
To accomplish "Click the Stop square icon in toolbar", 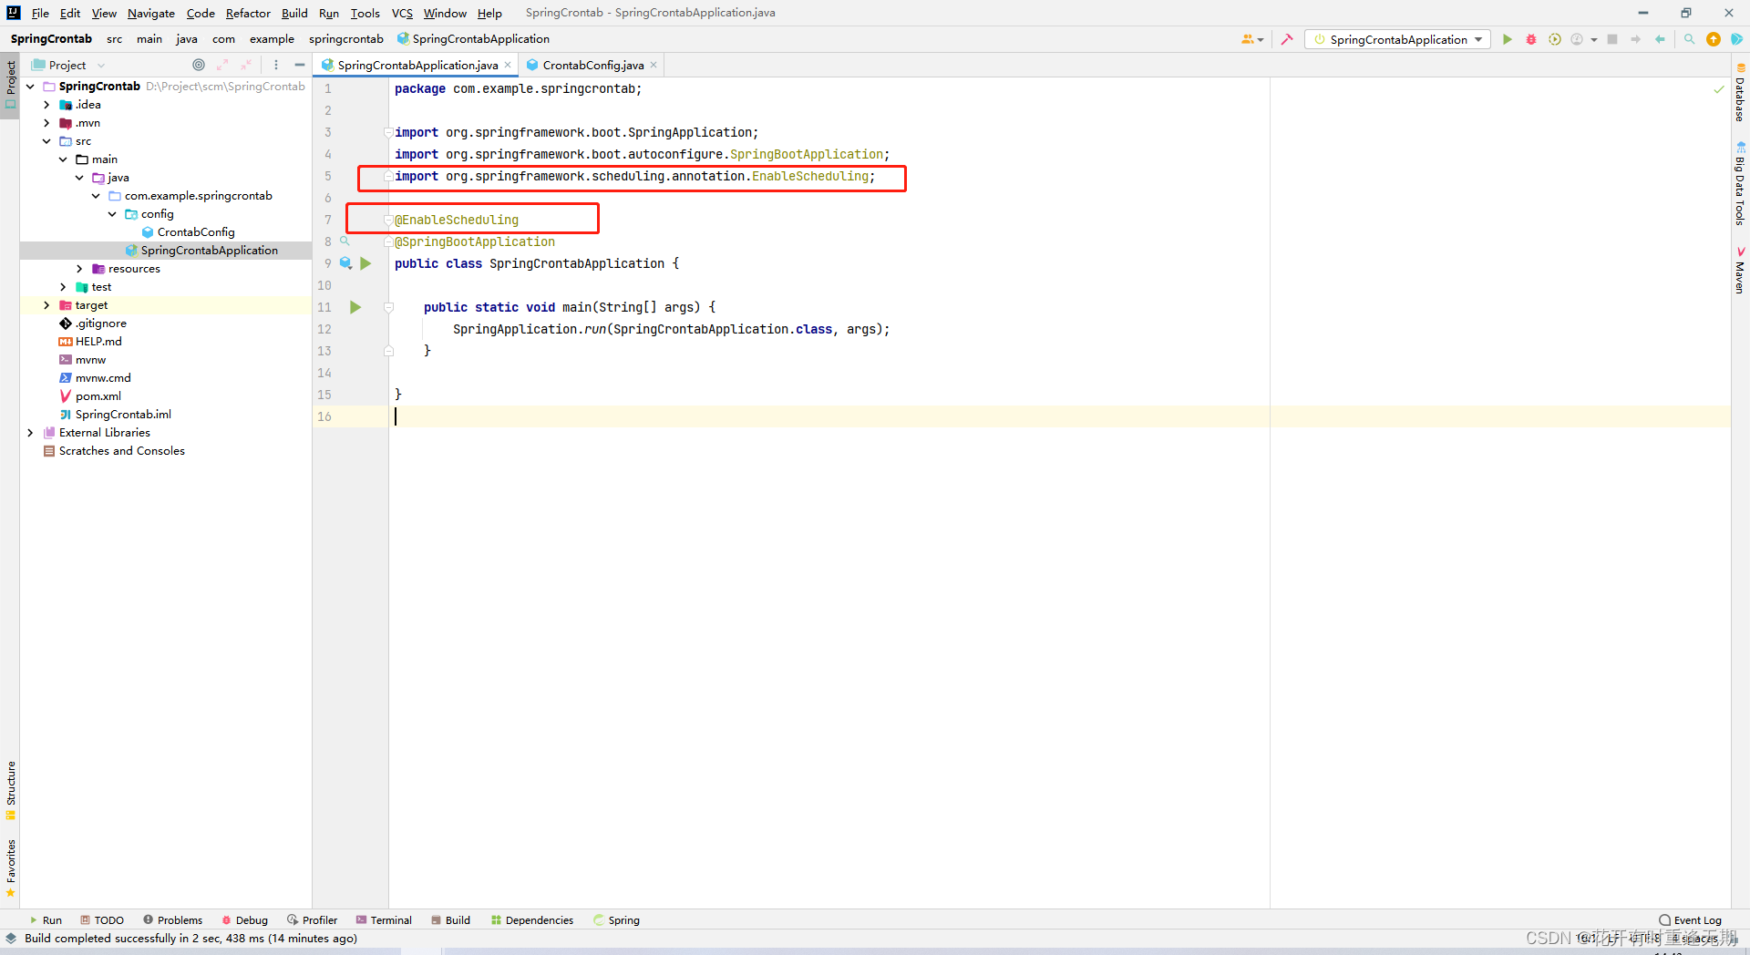I will pyautogui.click(x=1612, y=39).
